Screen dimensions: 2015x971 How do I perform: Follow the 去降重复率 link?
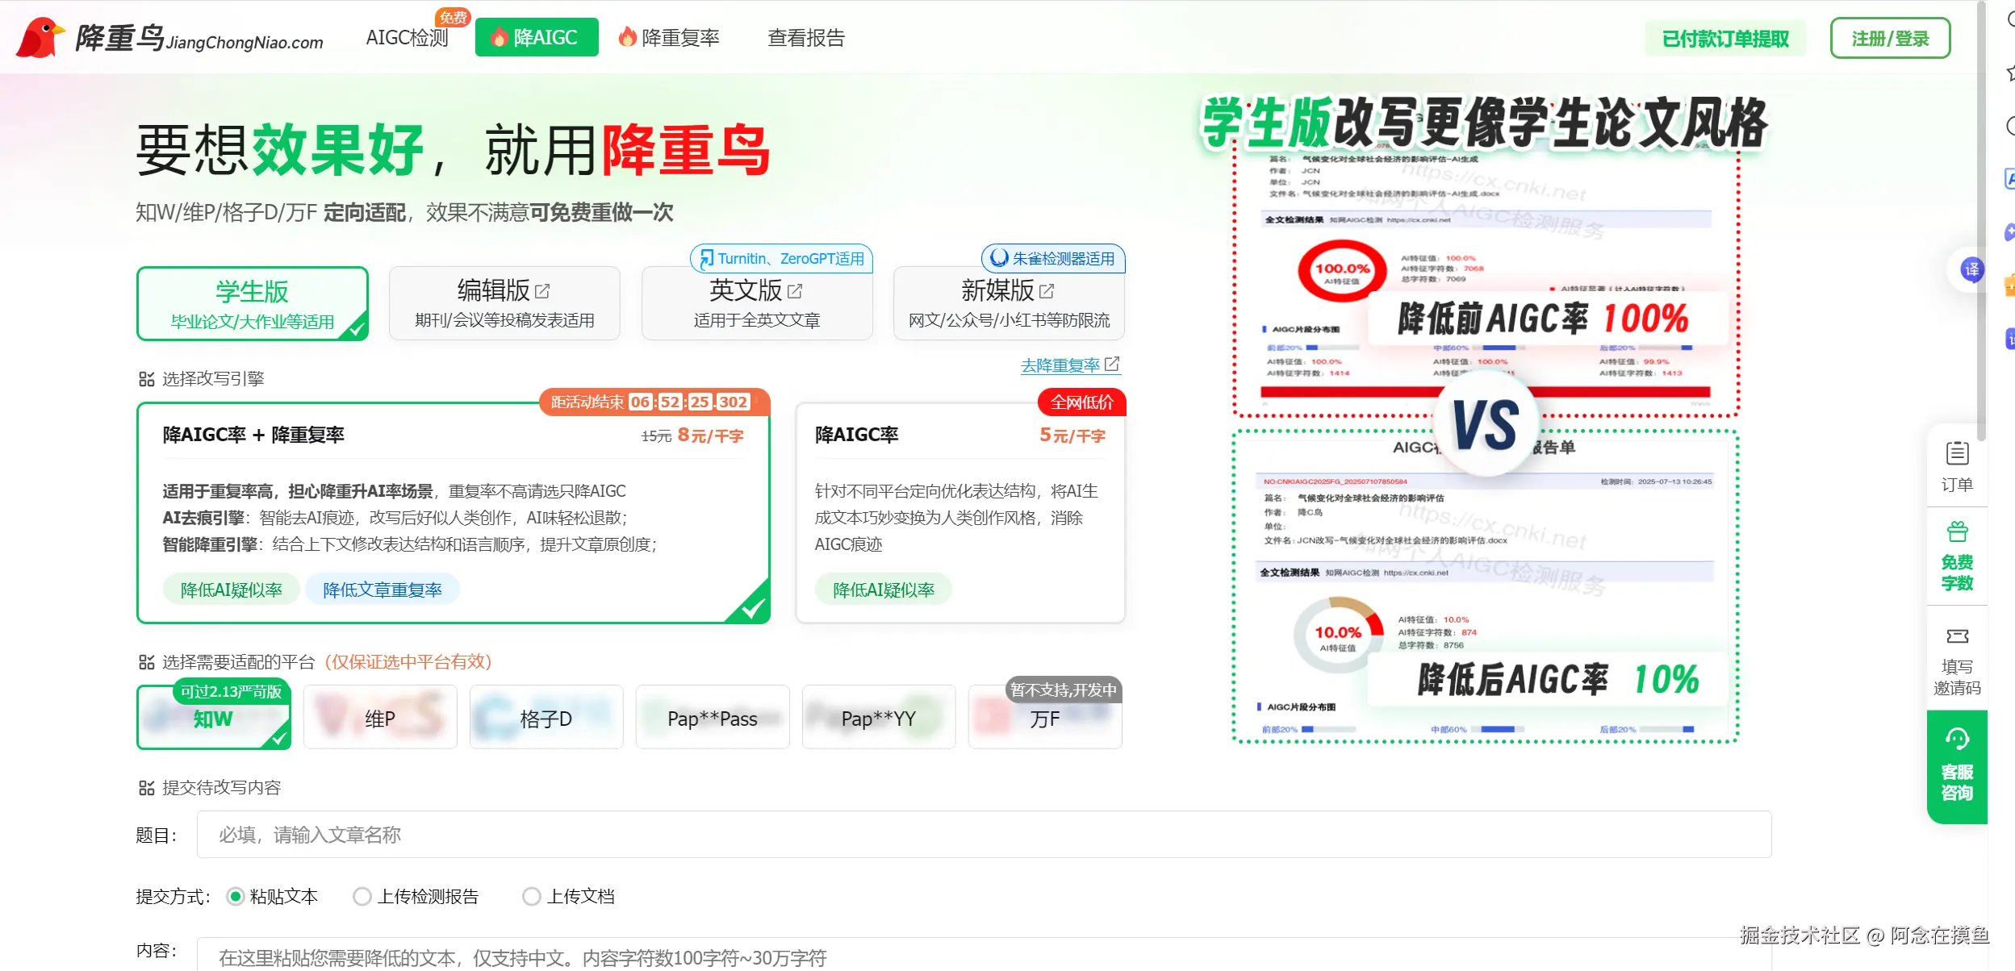(x=1060, y=365)
